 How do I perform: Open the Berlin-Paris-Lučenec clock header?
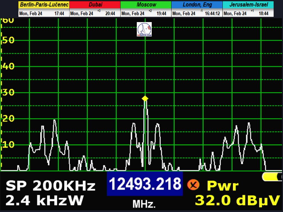(x=44, y=5)
